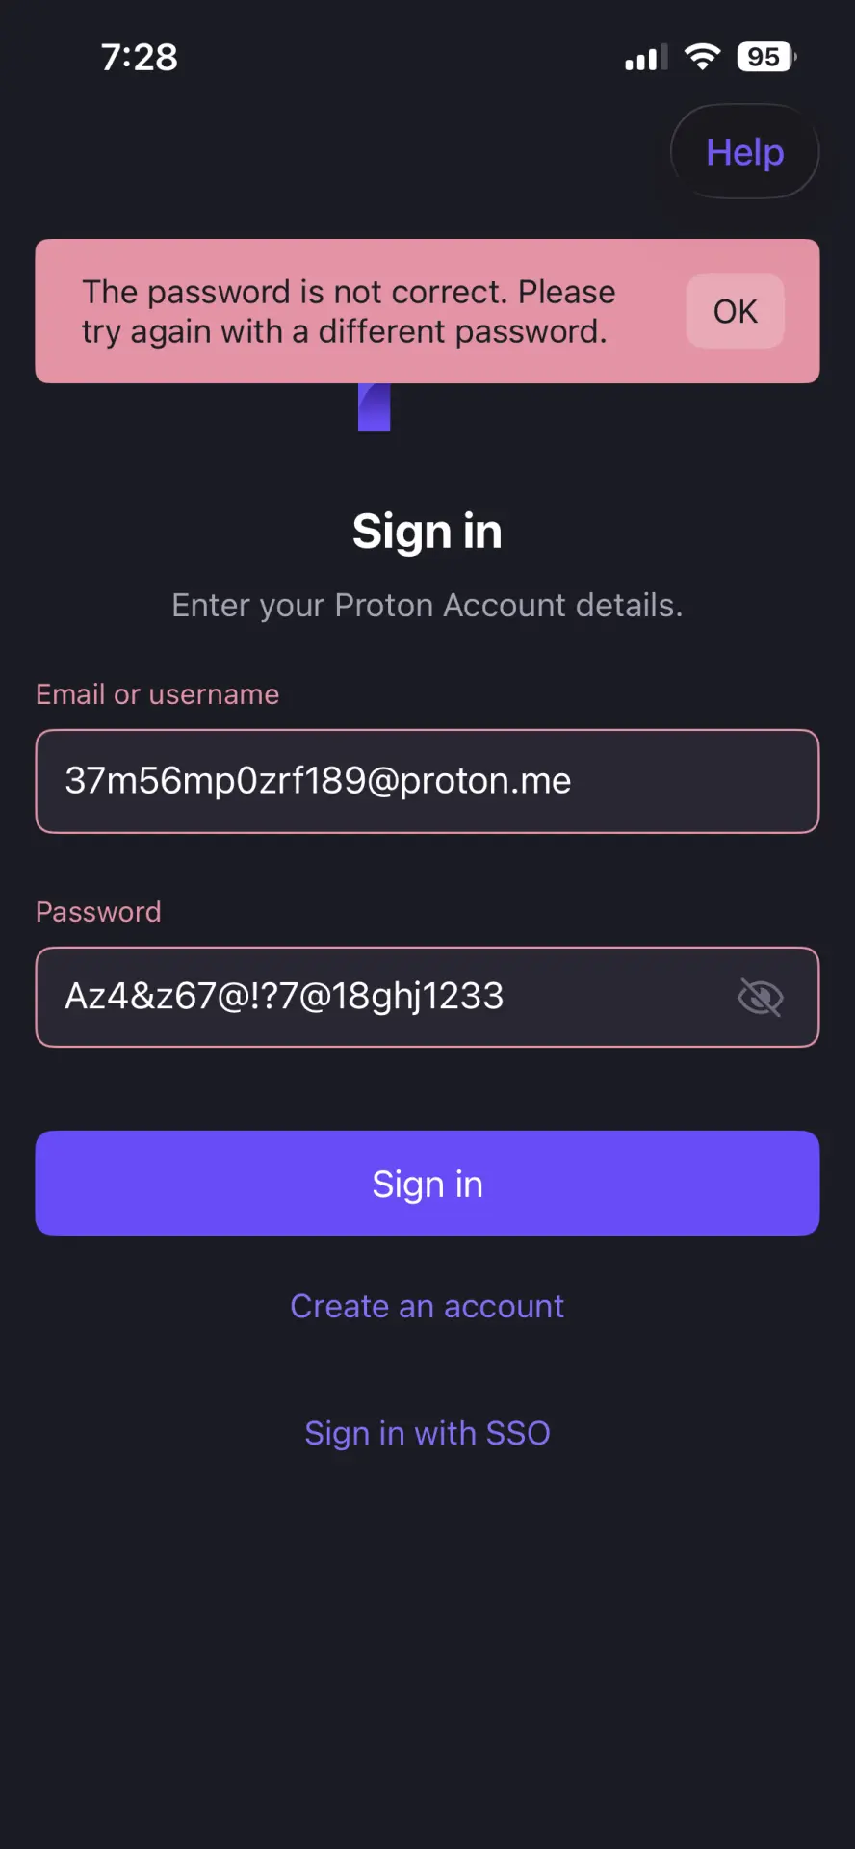Screen dimensions: 855x1849
Task: Tap the Sign in heading
Action: (x=427, y=532)
